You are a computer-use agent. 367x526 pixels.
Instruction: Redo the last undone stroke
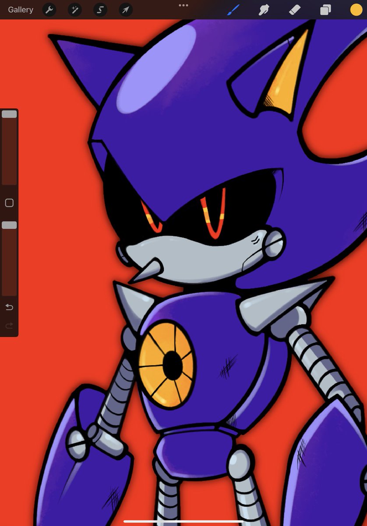[9, 326]
